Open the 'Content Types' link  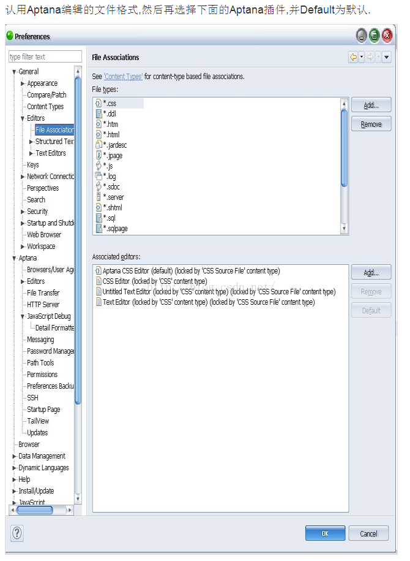coord(123,76)
